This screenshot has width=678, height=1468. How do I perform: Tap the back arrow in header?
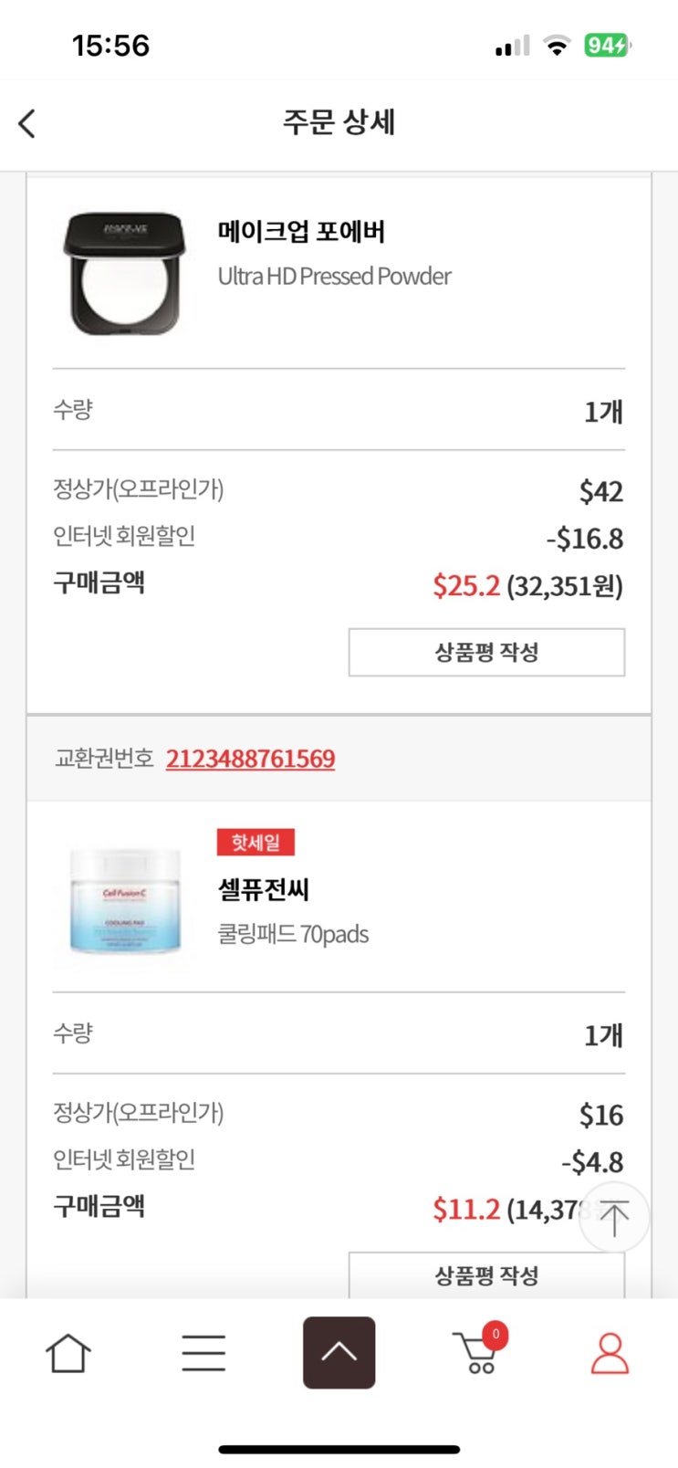27,123
